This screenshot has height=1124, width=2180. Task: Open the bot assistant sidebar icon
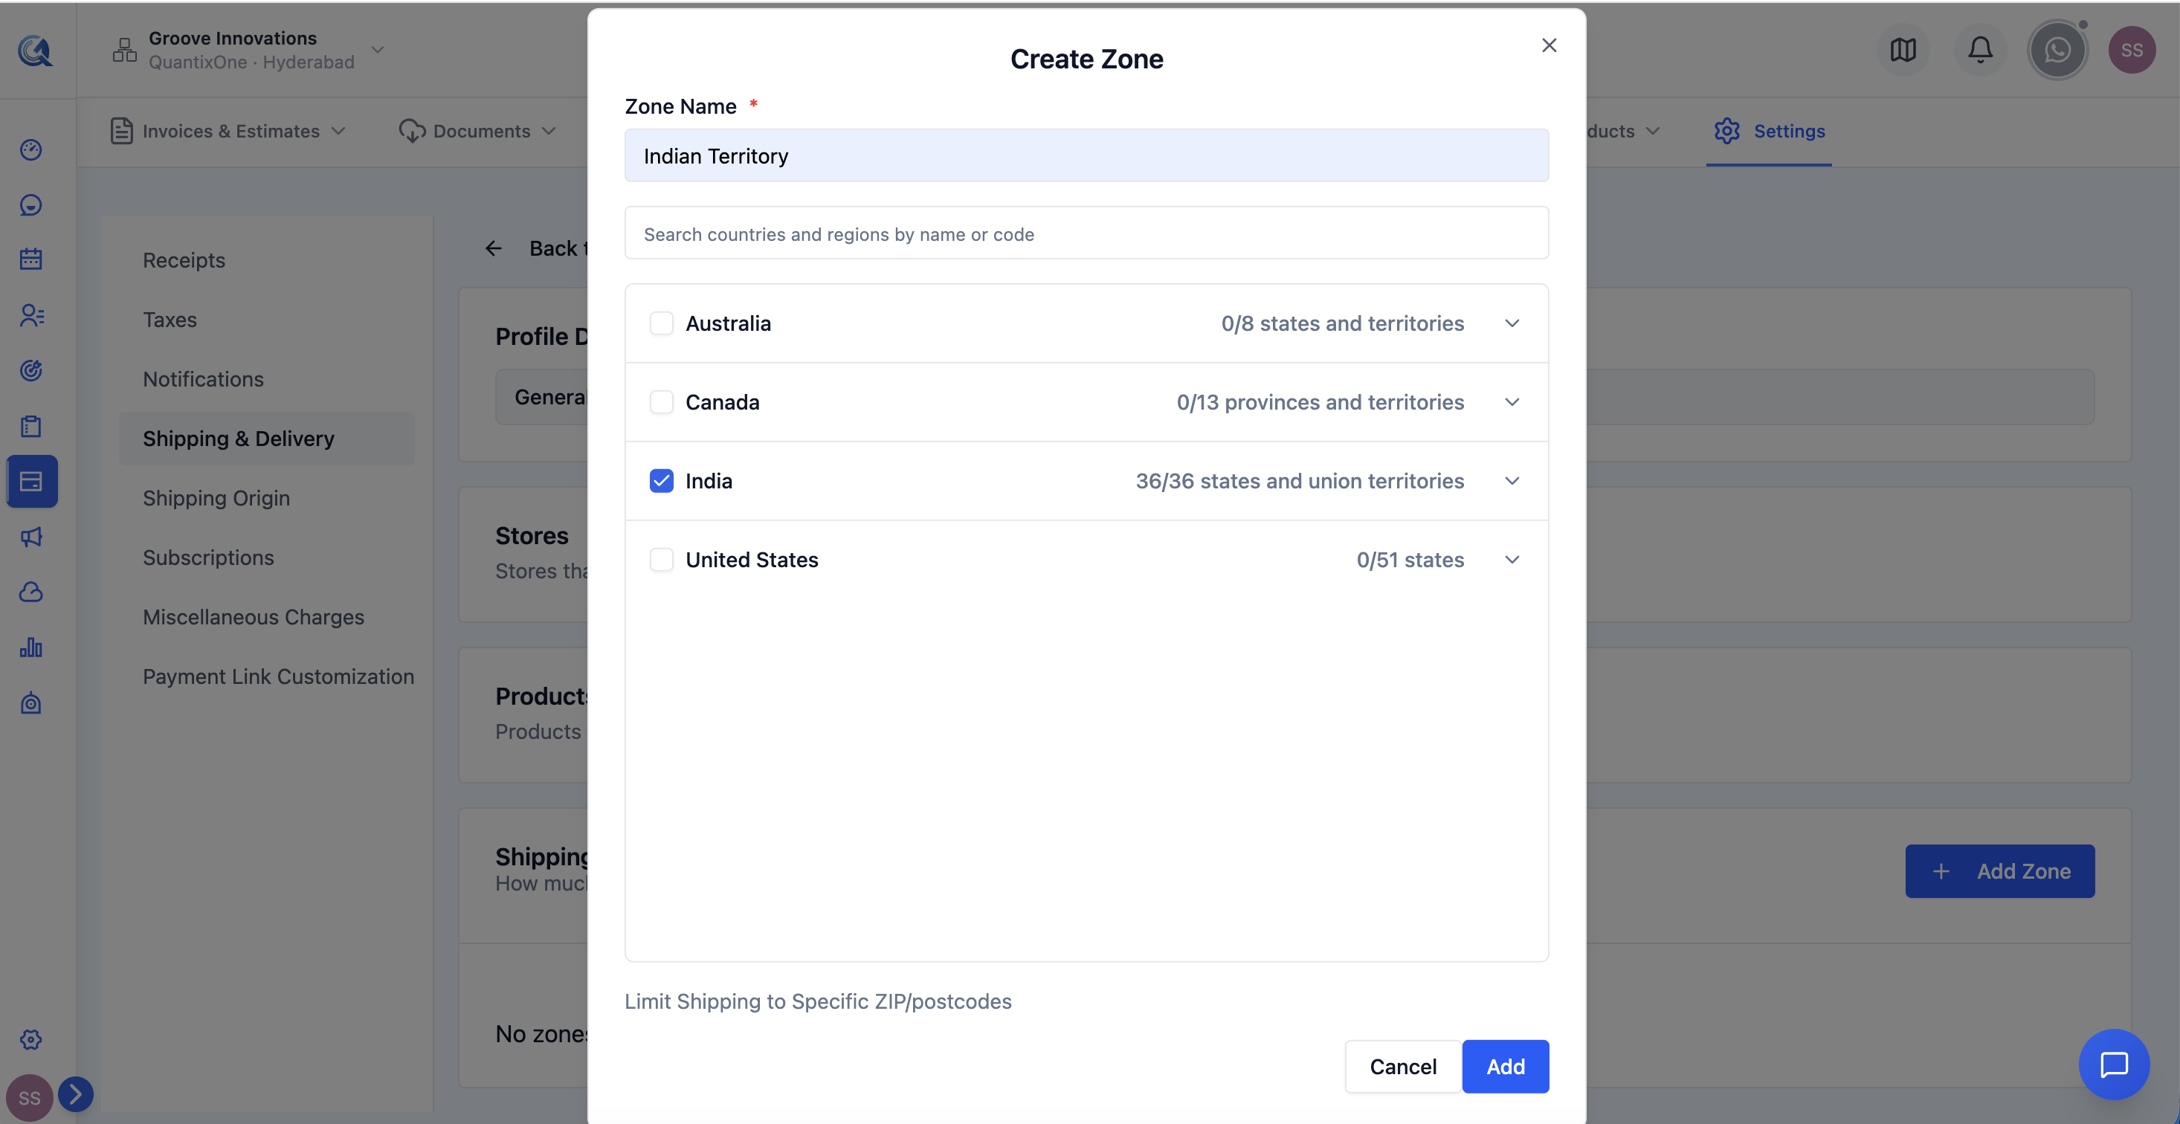pyautogui.click(x=31, y=702)
